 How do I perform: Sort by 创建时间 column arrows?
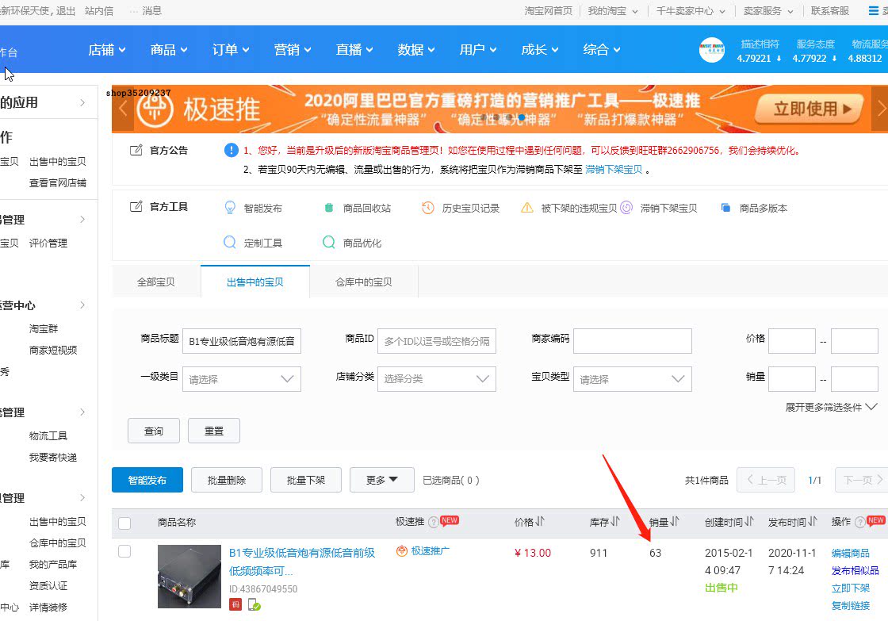pyautogui.click(x=749, y=521)
